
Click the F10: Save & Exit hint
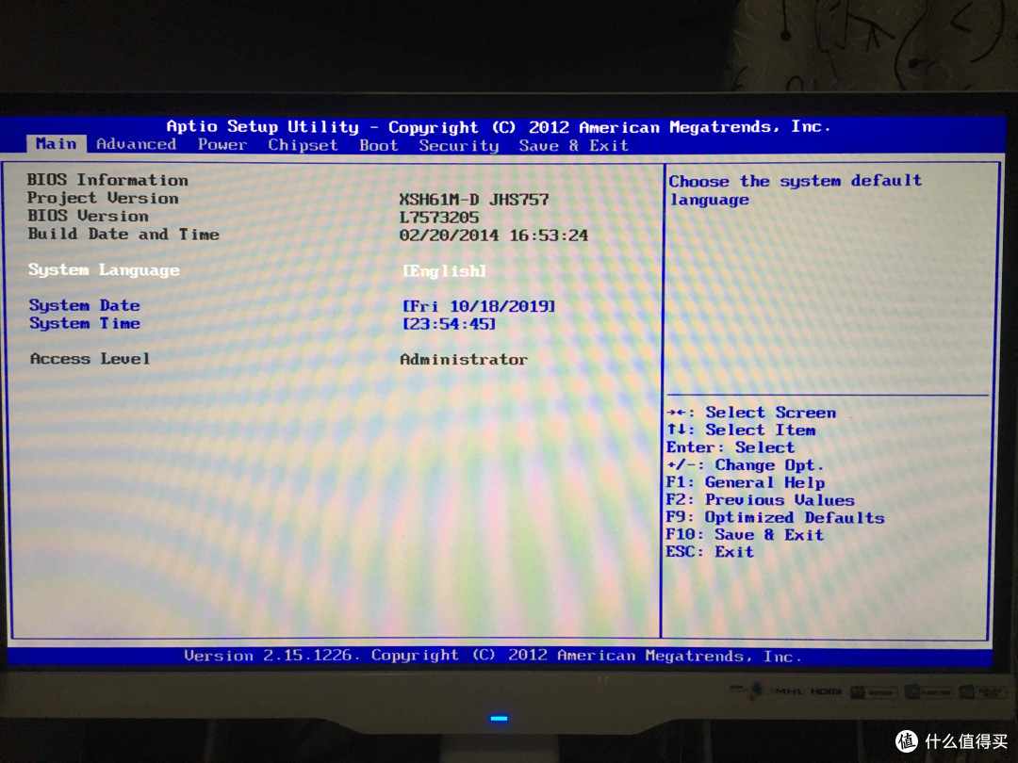pyautogui.click(x=745, y=535)
